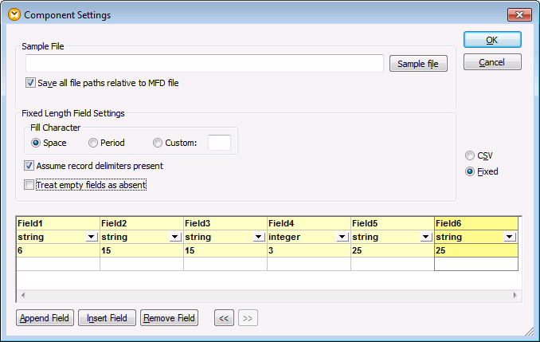This screenshot has width=540, height=342.
Task: Enable Treat empty fields as absent
Action: click(29, 185)
